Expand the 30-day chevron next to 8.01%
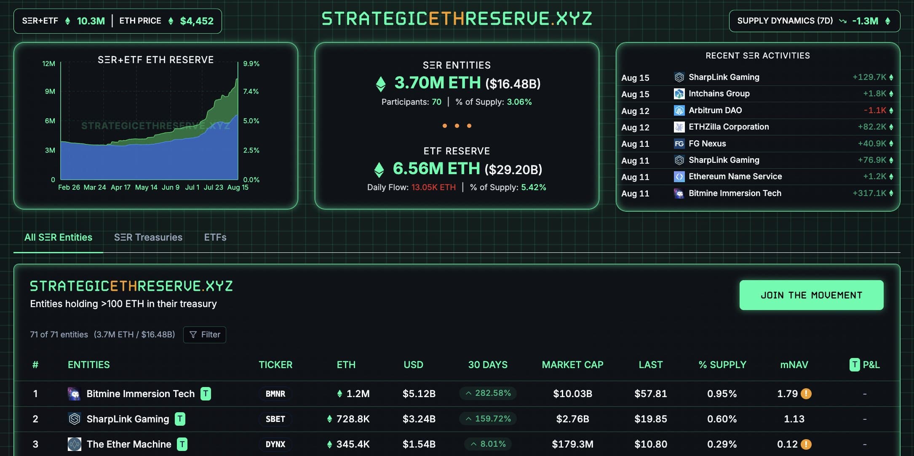 (x=473, y=444)
